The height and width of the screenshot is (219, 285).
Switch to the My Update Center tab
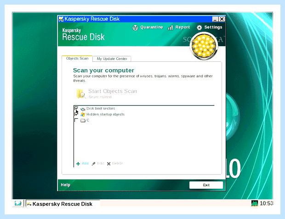tap(112, 59)
